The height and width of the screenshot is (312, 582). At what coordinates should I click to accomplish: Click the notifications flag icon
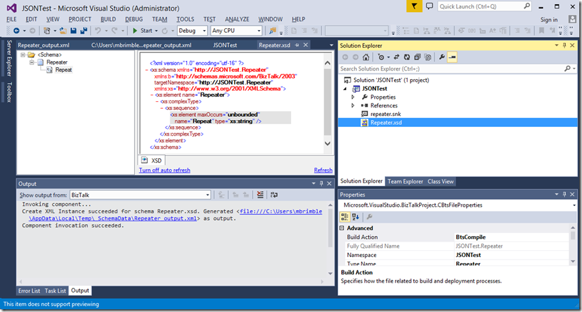[414, 6]
